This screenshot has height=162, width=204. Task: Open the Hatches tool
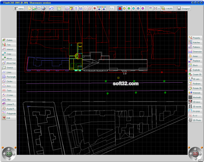[195, 42]
